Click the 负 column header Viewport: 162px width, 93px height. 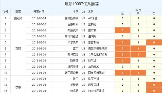tap(154, 13)
